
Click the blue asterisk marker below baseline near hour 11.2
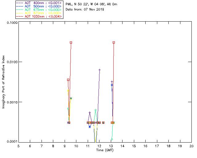click(90, 127)
